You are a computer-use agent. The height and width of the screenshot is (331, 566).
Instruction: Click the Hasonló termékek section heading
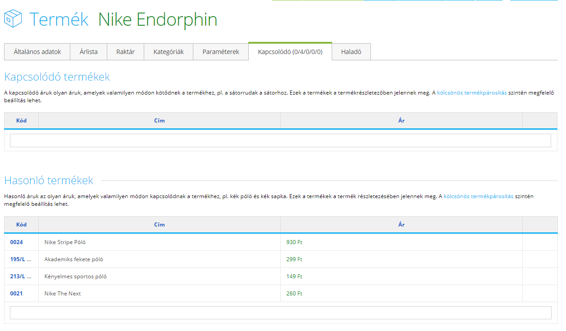(x=49, y=181)
